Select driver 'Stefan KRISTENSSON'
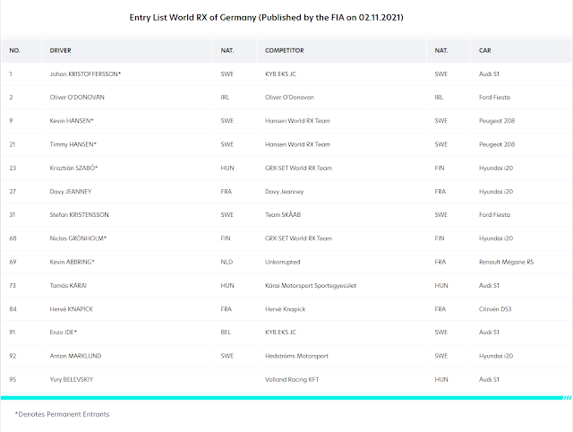 [80, 215]
